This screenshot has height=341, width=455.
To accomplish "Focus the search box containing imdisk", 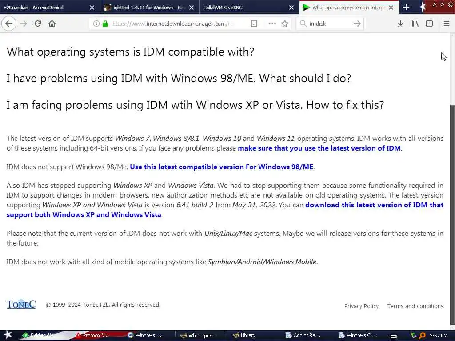I will (x=329, y=24).
